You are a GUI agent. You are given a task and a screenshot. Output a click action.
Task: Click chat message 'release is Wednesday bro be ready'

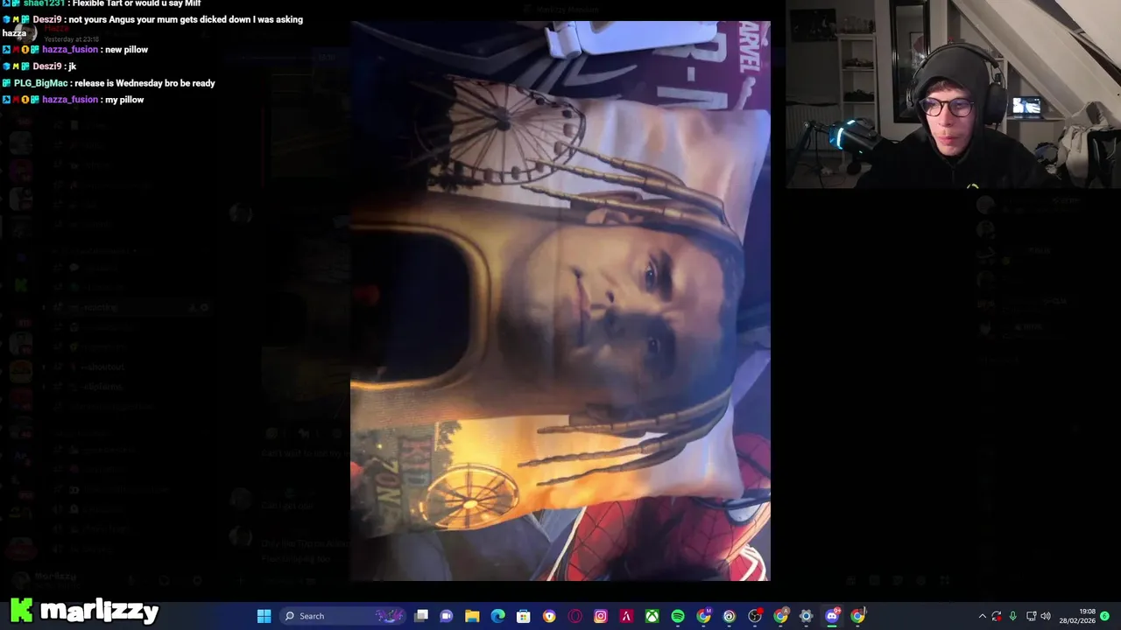pyautogui.click(x=145, y=83)
